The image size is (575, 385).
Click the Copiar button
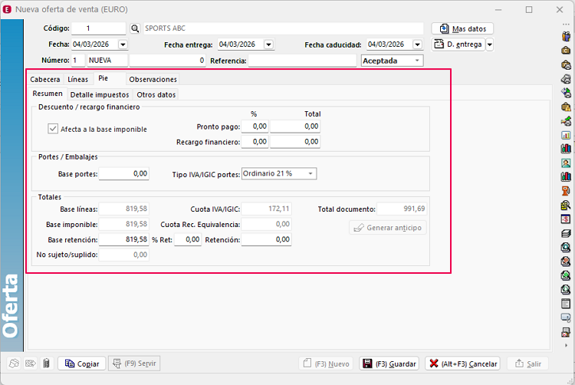82,364
